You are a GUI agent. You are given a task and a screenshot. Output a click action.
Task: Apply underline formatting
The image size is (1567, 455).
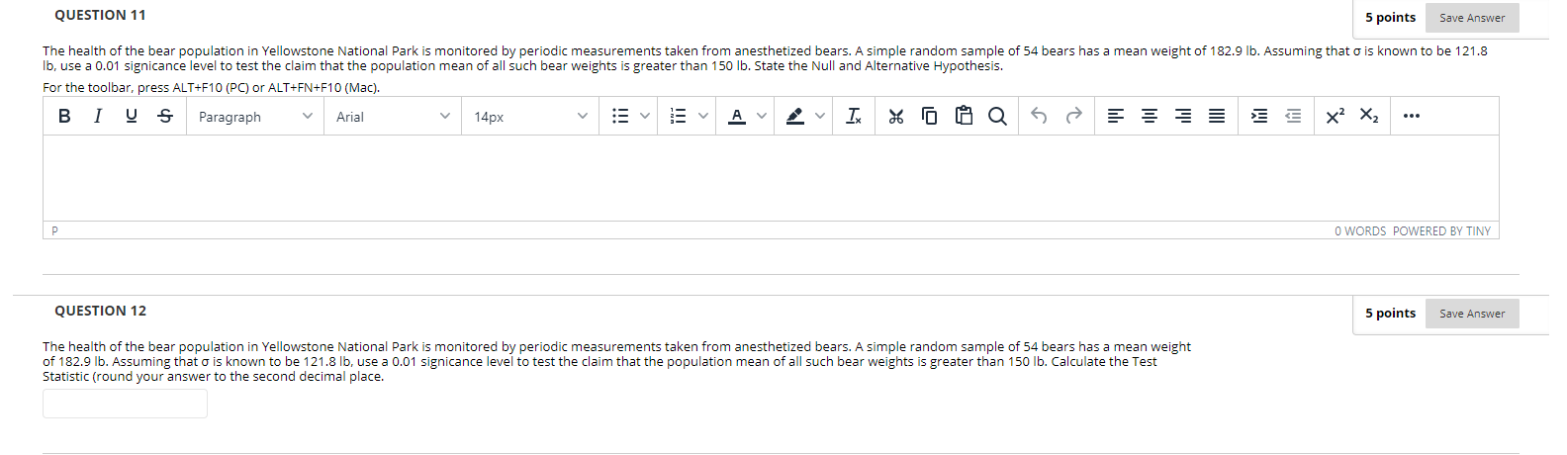(x=131, y=116)
